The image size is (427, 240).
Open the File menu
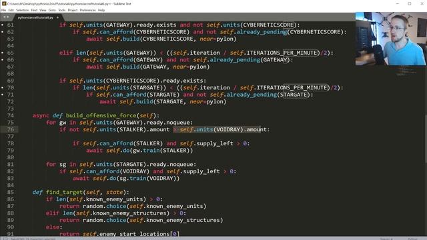3,10
